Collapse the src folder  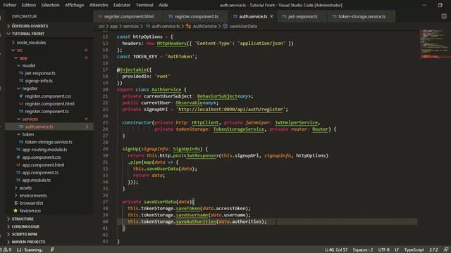[x=20, y=50]
